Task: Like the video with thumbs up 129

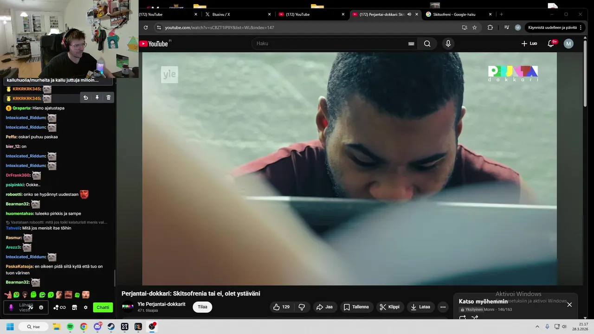Action: (281, 307)
